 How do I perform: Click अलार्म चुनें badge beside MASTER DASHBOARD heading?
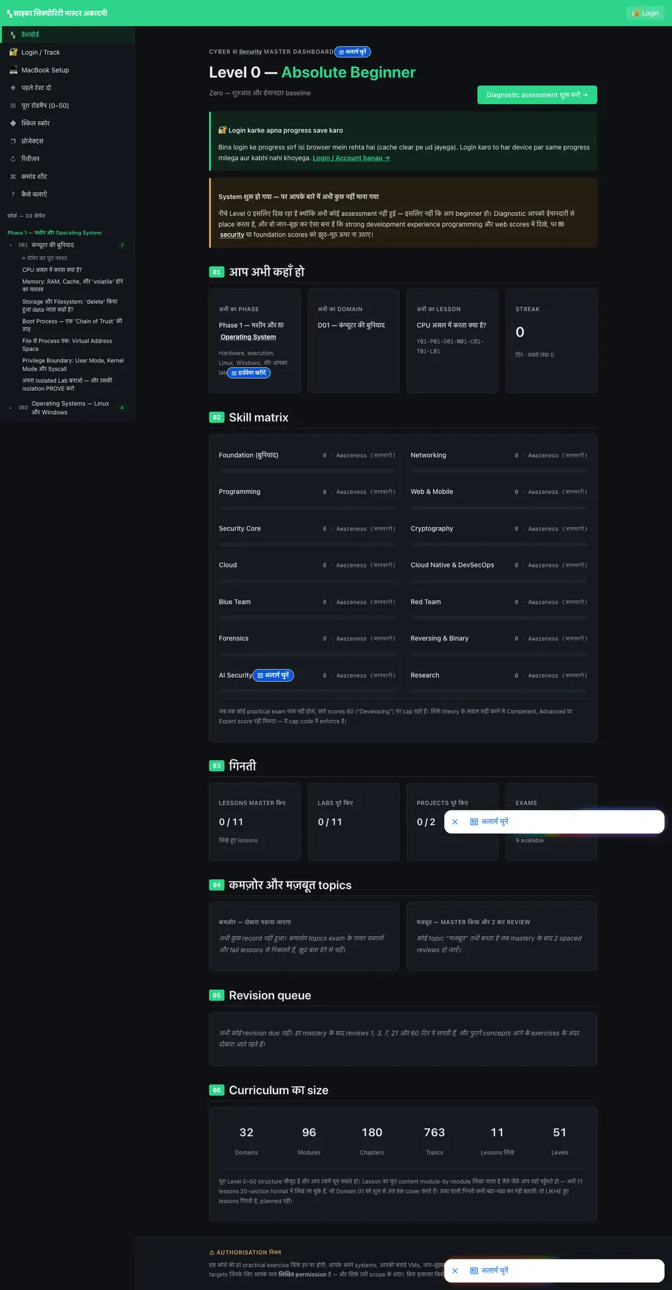pos(352,52)
